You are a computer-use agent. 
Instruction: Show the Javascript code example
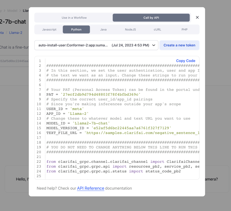[49, 30]
